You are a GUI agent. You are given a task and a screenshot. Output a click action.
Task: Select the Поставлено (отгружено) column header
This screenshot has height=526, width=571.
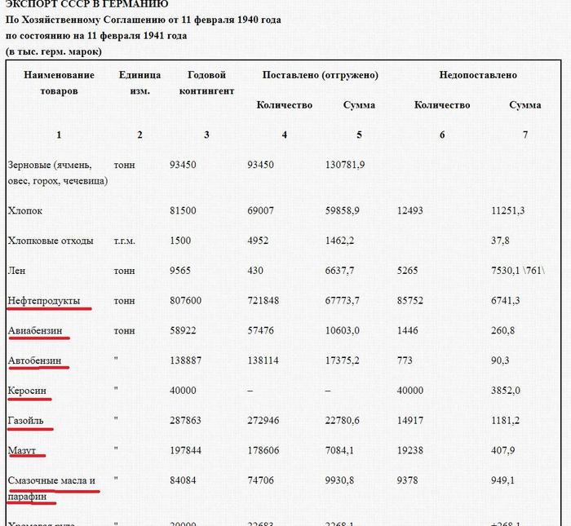pos(320,75)
